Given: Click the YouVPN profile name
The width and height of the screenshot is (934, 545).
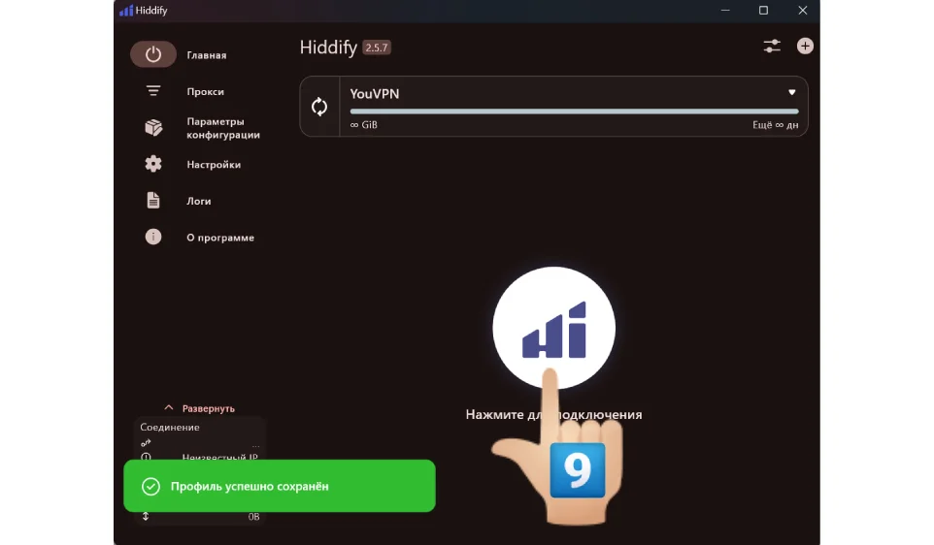Looking at the screenshot, I should point(375,94).
